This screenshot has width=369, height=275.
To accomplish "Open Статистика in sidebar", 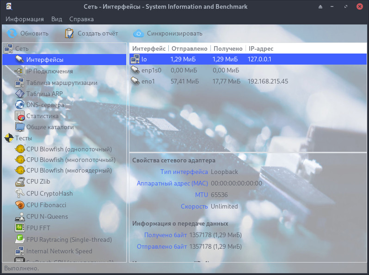I will [x=43, y=116].
